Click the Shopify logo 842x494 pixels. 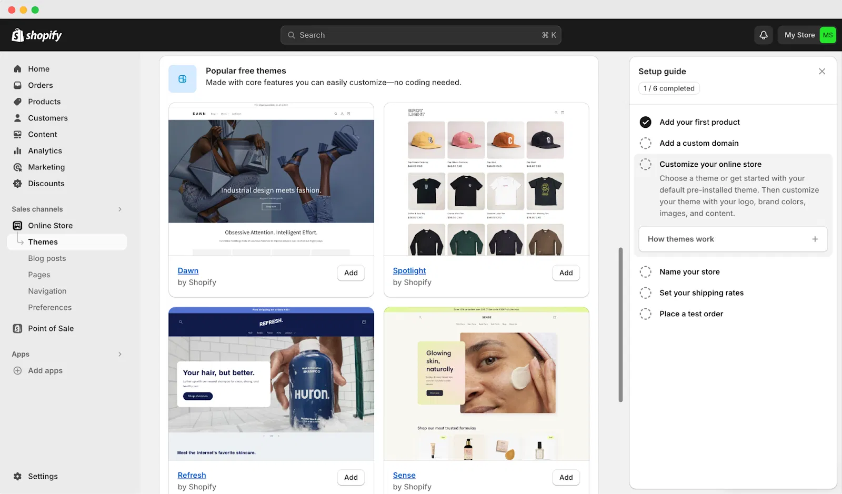click(37, 35)
